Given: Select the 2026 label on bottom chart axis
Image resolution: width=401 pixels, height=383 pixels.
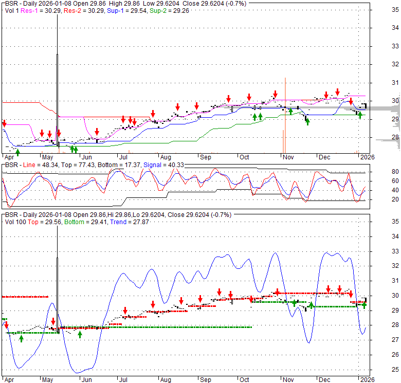Looking at the screenshot, I should point(367,379).
